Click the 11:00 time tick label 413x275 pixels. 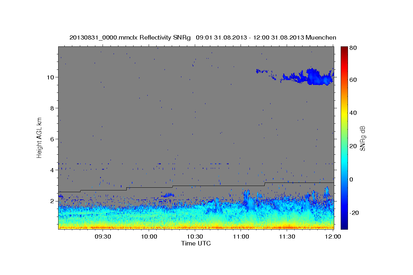click(241, 237)
